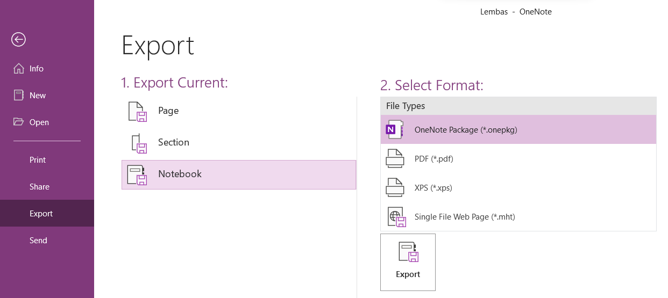The image size is (668, 298).
Task: Open the Info page
Action: (47, 69)
